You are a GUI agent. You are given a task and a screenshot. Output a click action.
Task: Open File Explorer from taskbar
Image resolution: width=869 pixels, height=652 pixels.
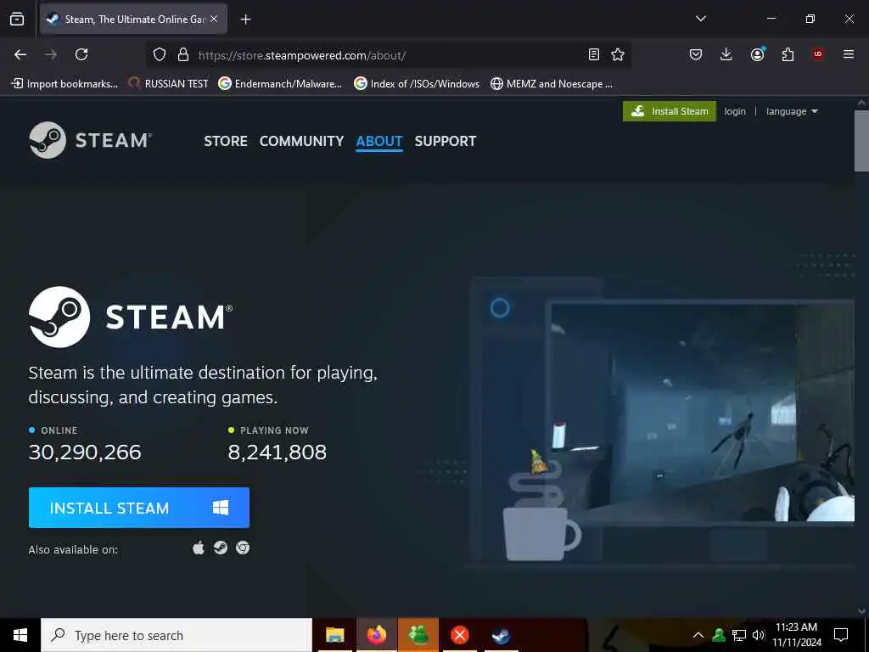(334, 635)
